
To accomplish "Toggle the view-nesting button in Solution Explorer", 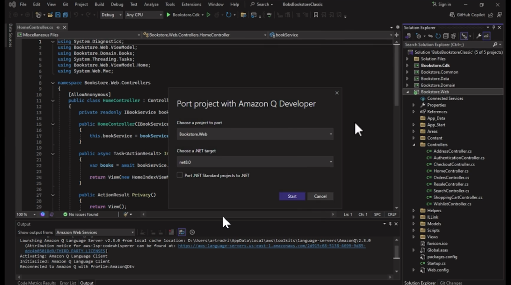I will 464,36.
